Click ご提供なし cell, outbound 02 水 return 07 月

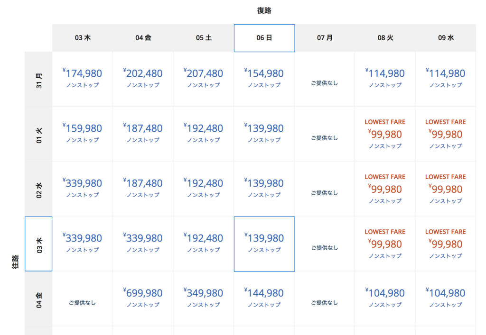click(x=325, y=189)
